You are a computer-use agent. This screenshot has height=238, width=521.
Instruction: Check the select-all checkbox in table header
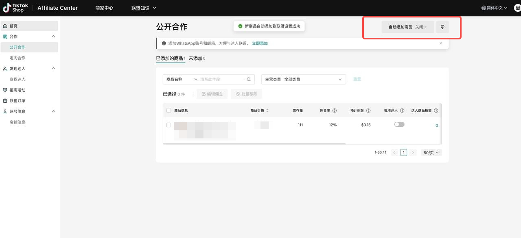169,110
